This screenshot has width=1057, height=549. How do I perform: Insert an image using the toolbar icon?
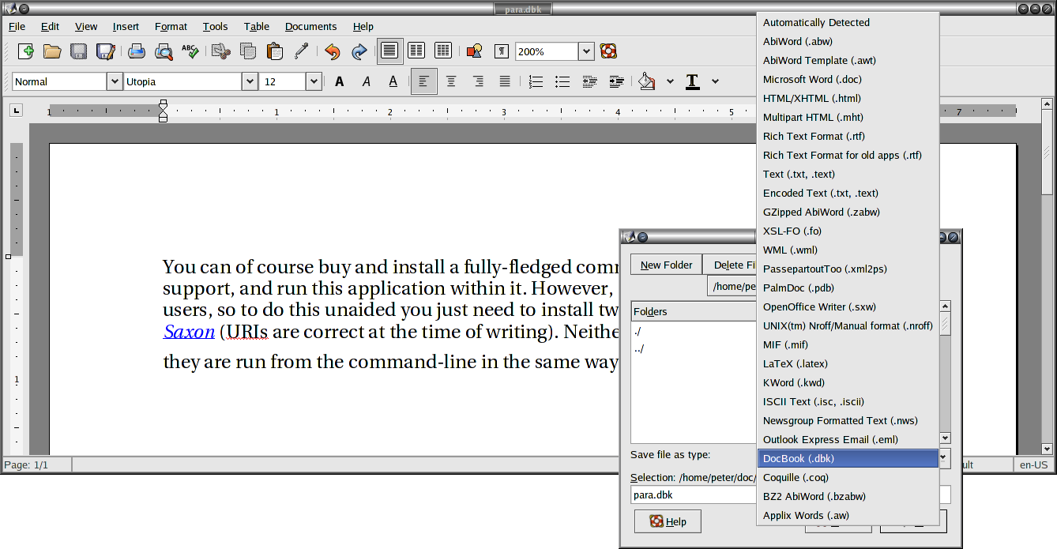pyautogui.click(x=474, y=51)
